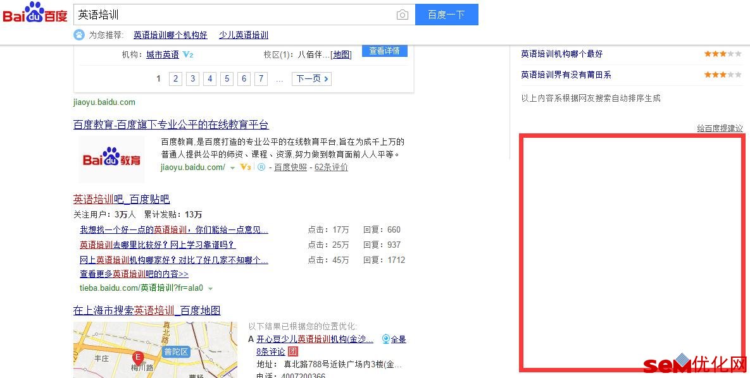The image size is (750, 378).
Task: Click the 普陀区 label on the map
Action: click(175, 351)
